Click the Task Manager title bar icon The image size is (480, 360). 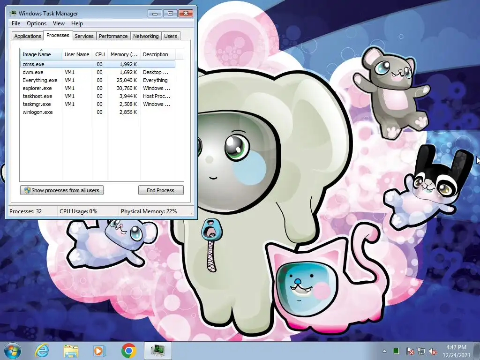pos(13,13)
